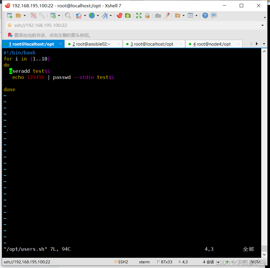The height and width of the screenshot is (268, 270).
Task: Click the 'done' line in script
Action: (x=9, y=89)
